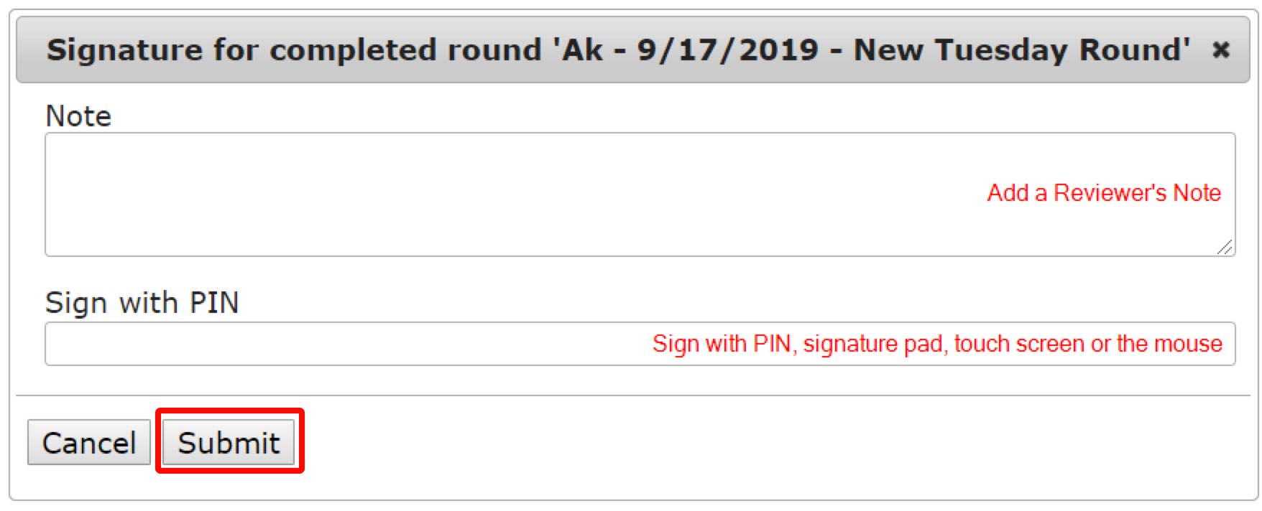Activate the reviewer's note prompt link
The width and height of the screenshot is (1262, 511).
point(1104,192)
